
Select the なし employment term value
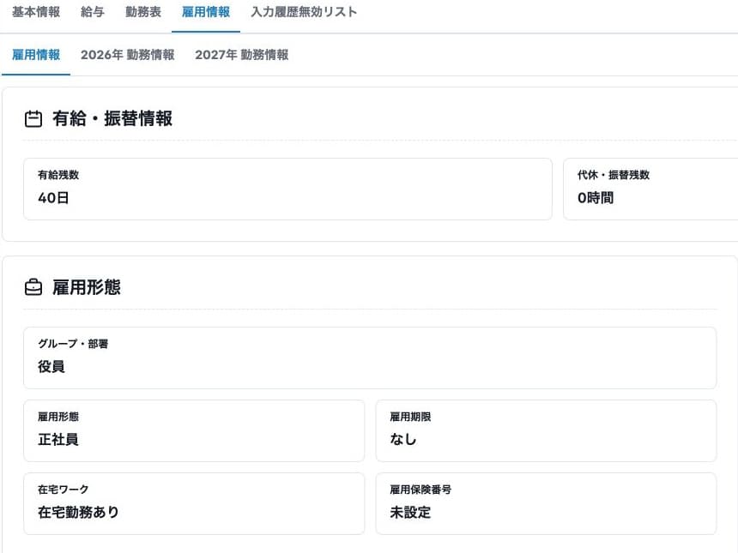[403, 439]
